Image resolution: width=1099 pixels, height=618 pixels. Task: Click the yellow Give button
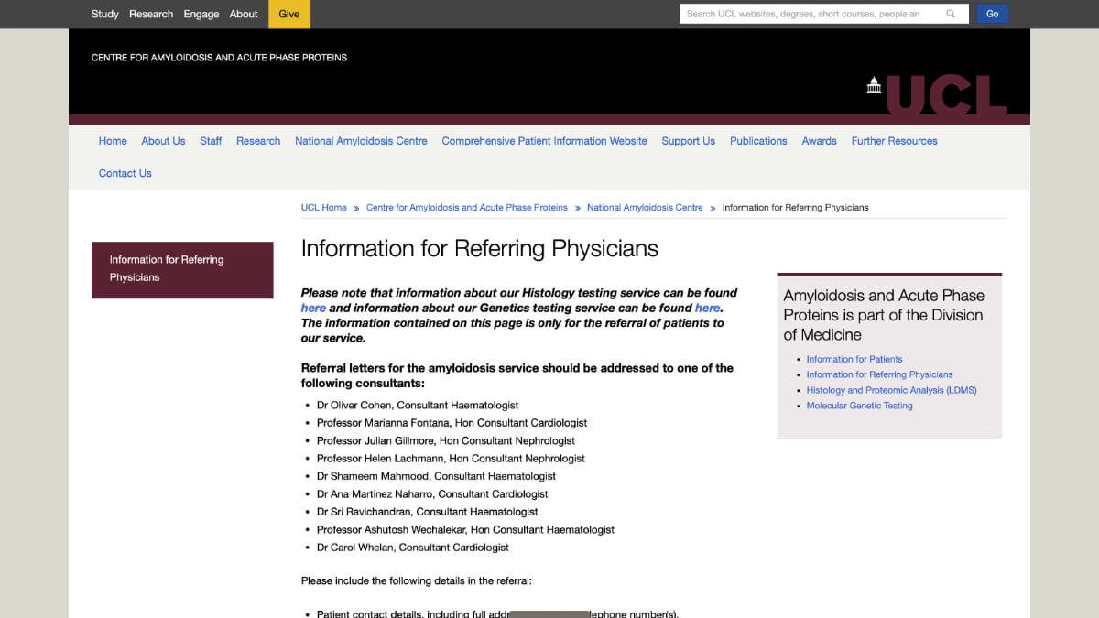[x=289, y=14]
